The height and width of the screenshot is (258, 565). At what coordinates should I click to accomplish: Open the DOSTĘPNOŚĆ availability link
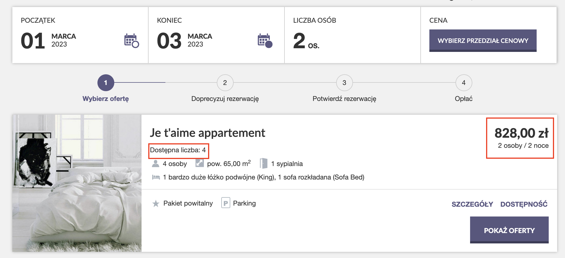[x=524, y=204]
